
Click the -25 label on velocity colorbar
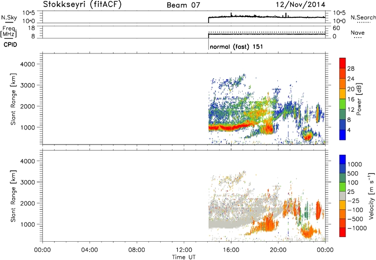point(353,201)
